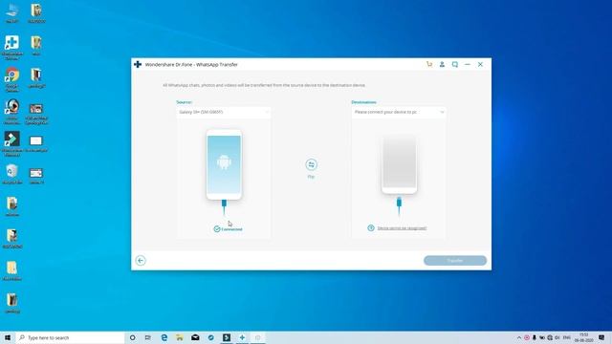Click the microphone icon in system tray

coord(534,337)
